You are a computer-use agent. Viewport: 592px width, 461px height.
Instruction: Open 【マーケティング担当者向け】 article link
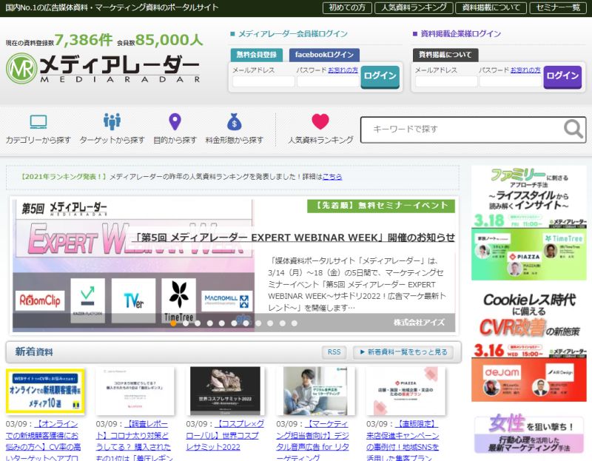[312, 441]
